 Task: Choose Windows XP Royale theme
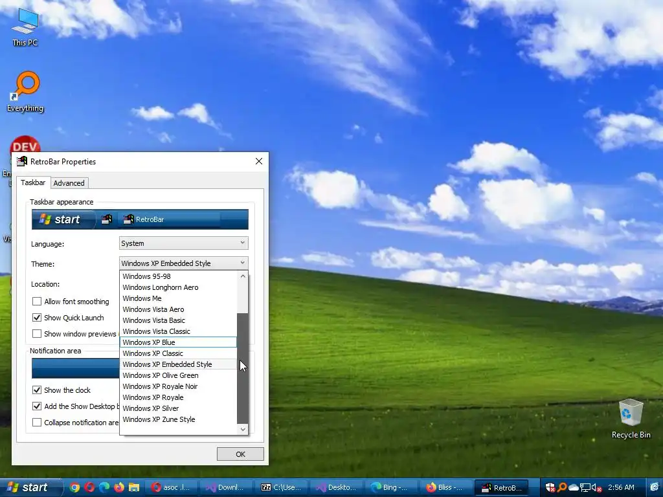[178, 397]
